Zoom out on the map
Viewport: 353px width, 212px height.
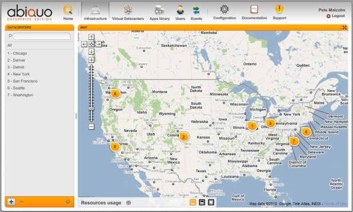(x=91, y=127)
